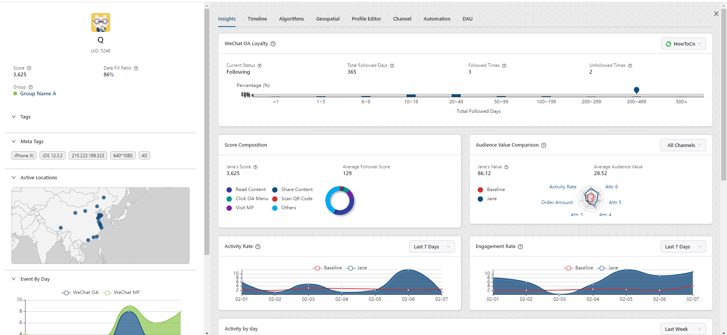Collapse the Meta Tags section
Viewport: 727px width, 335px height.
point(14,141)
